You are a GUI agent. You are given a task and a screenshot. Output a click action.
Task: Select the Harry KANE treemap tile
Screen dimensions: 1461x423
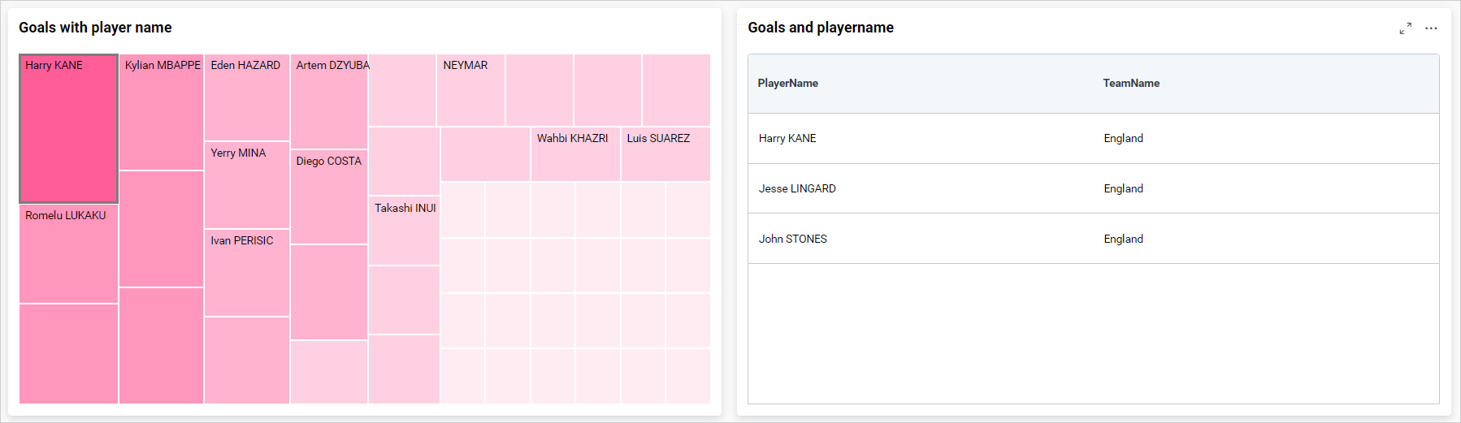(69, 130)
